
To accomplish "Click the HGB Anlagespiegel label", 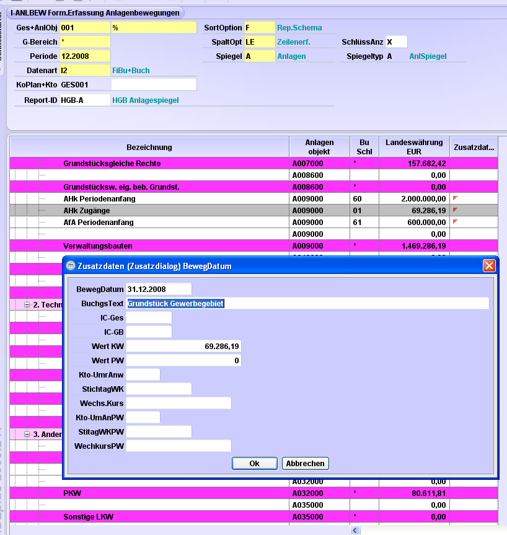I will (146, 100).
